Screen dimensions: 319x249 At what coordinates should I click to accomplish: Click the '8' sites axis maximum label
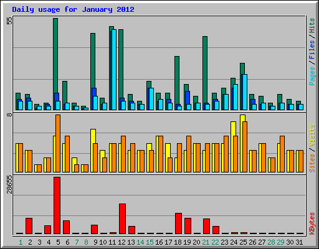coord(9,115)
